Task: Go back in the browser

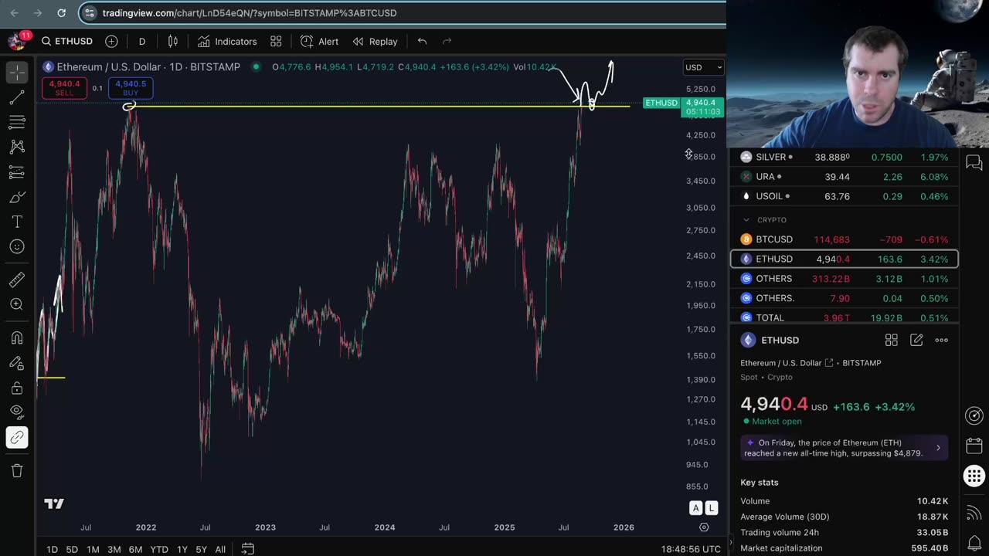Action: 14,13
